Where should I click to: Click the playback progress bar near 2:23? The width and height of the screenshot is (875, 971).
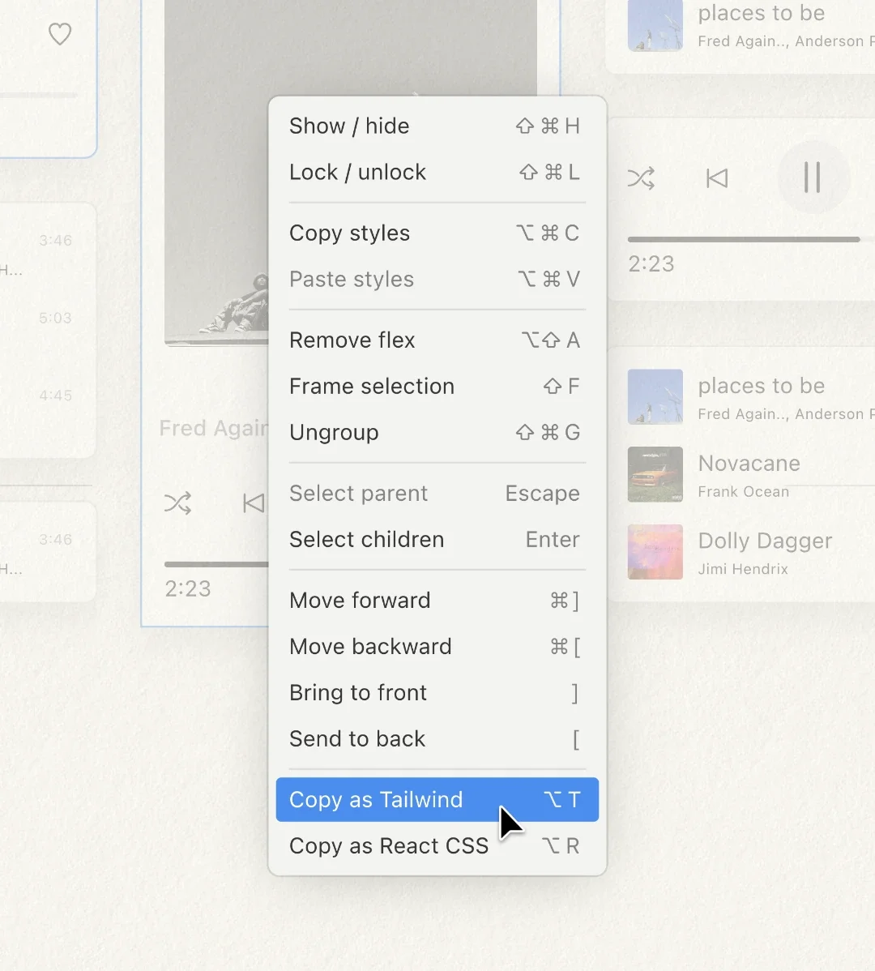744,239
